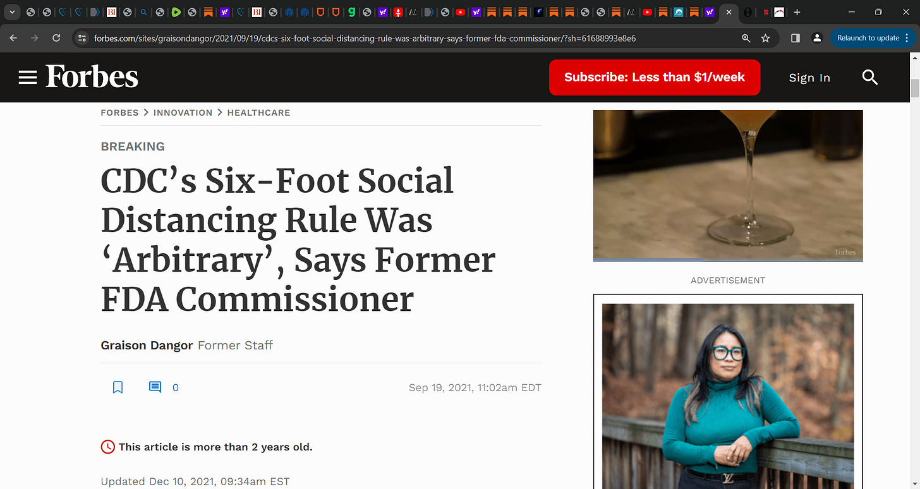The image size is (920, 489).
Task: Click the BREAKING label
Action: pyautogui.click(x=133, y=147)
